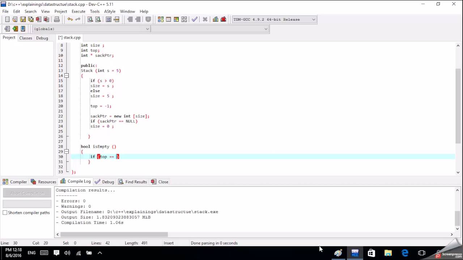Open the File menu
The image size is (463, 260).
(5, 11)
